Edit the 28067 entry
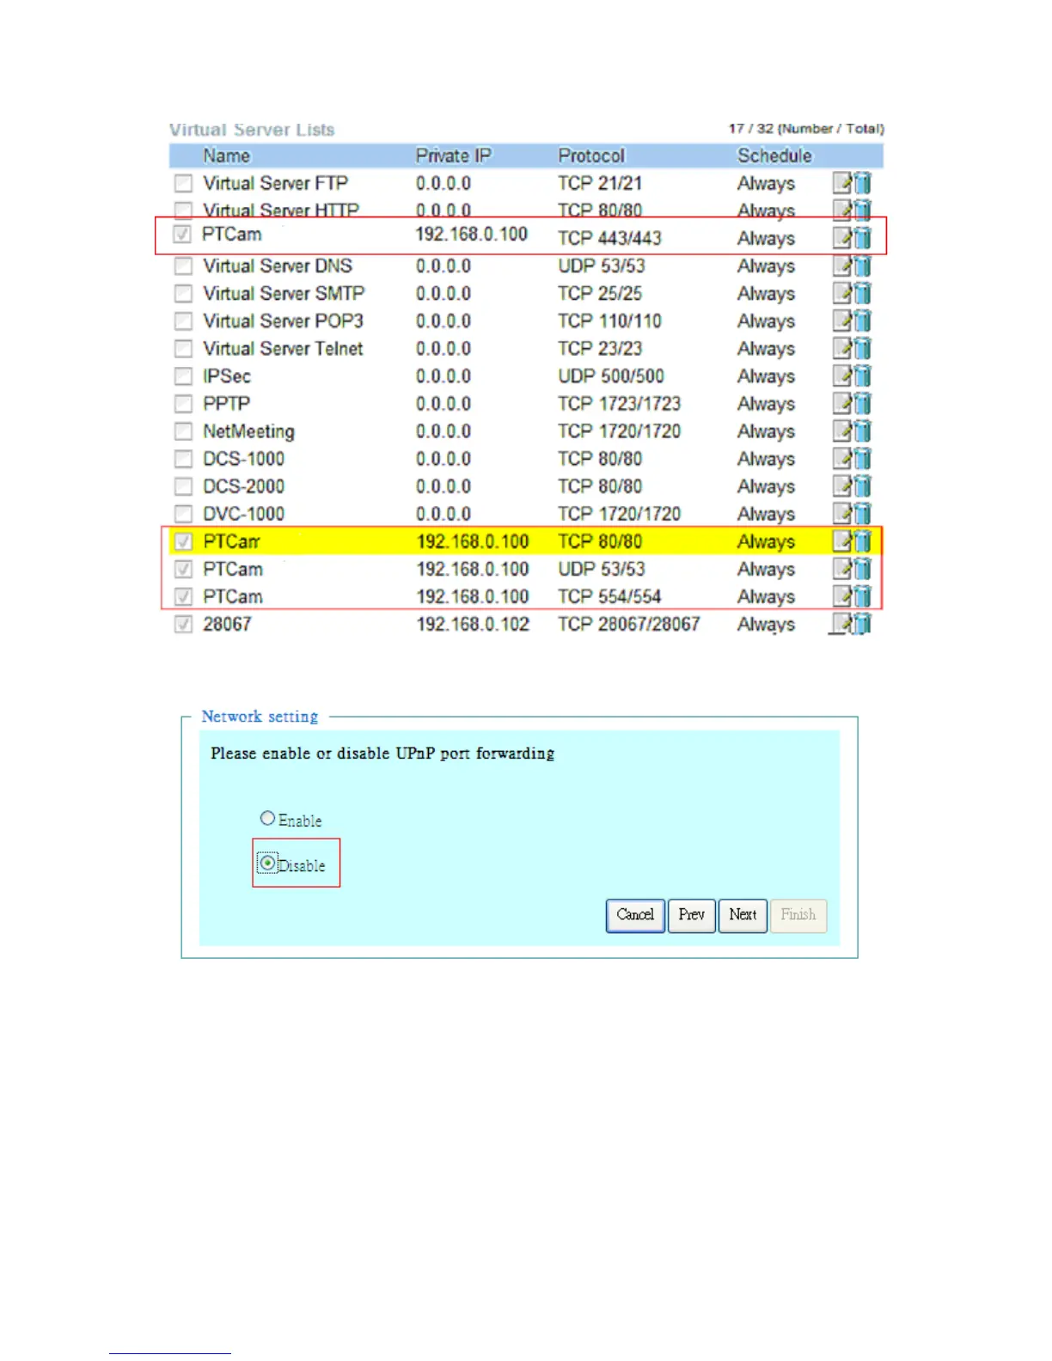This screenshot has width=1052, height=1361. click(x=842, y=624)
